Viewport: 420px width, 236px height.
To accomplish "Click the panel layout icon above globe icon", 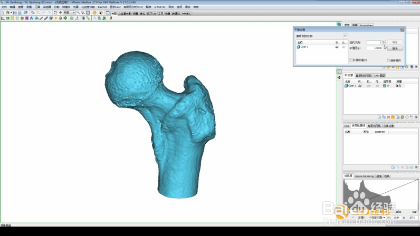I will (x=339, y=72).
